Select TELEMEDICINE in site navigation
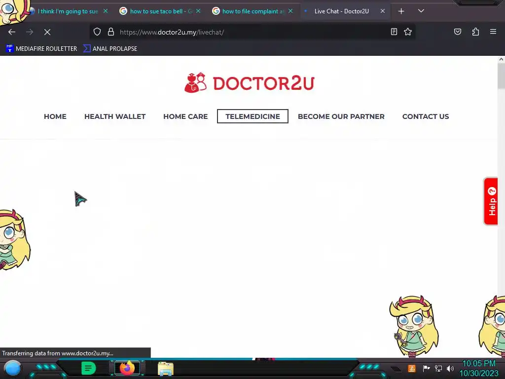 coord(253,116)
